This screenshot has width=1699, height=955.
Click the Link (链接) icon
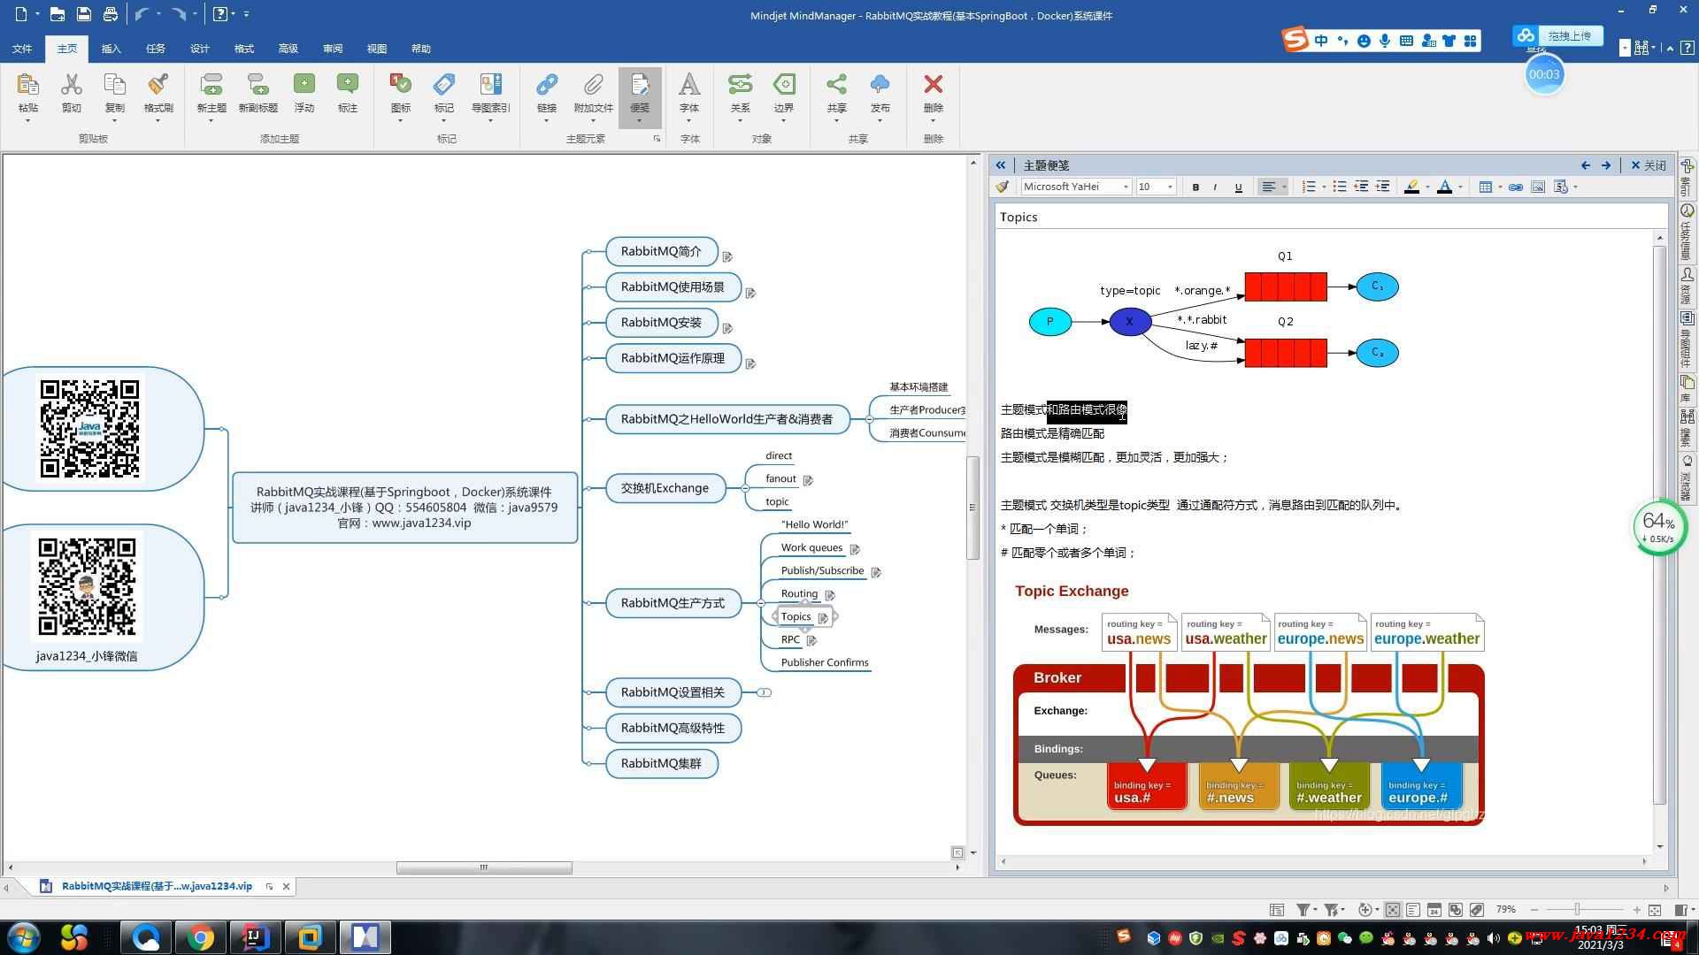(x=547, y=85)
